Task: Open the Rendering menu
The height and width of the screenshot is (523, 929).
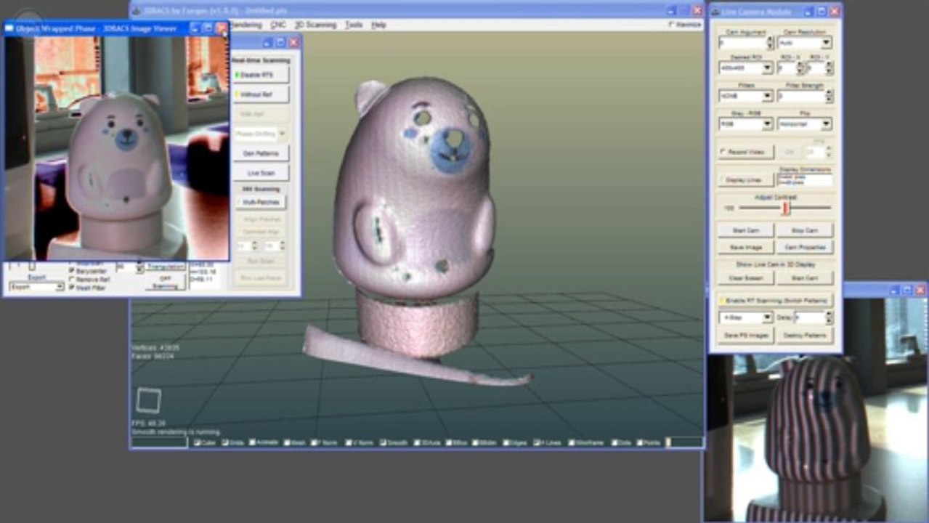Action: [x=246, y=25]
